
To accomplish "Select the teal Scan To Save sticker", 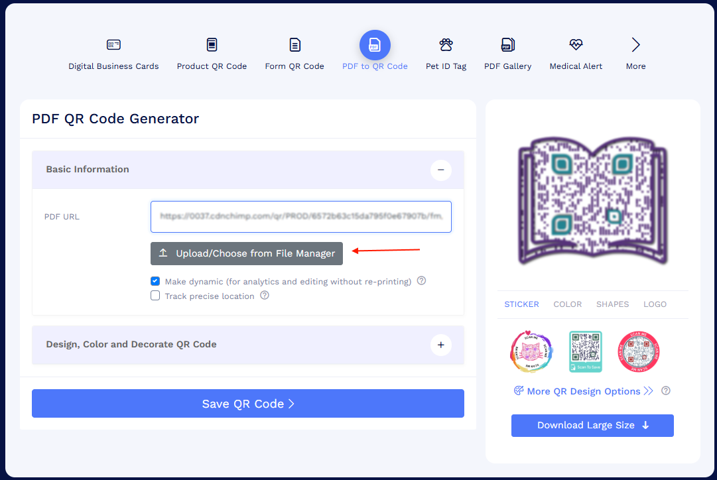I will (585, 351).
